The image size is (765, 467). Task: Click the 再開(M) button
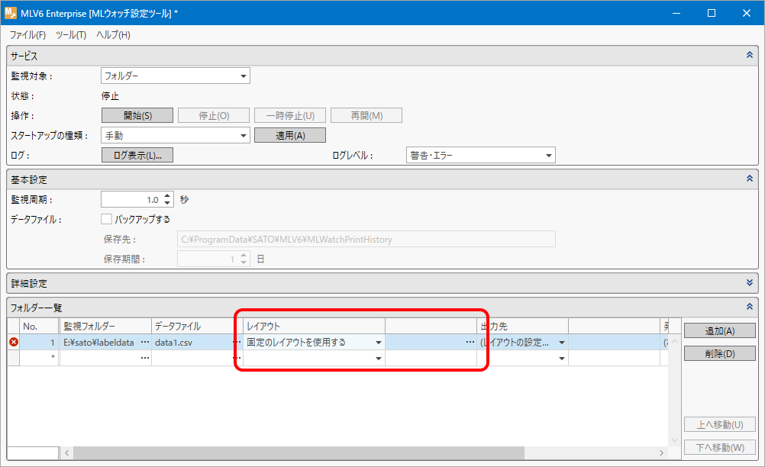pyautogui.click(x=366, y=115)
